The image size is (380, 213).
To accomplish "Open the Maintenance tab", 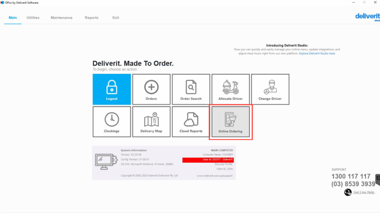I will tap(61, 18).
